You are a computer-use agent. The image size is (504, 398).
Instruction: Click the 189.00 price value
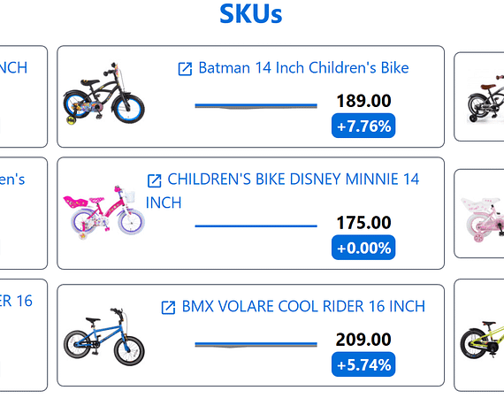[x=363, y=101]
